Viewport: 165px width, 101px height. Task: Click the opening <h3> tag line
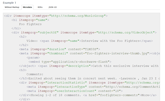(x=23, y=70)
